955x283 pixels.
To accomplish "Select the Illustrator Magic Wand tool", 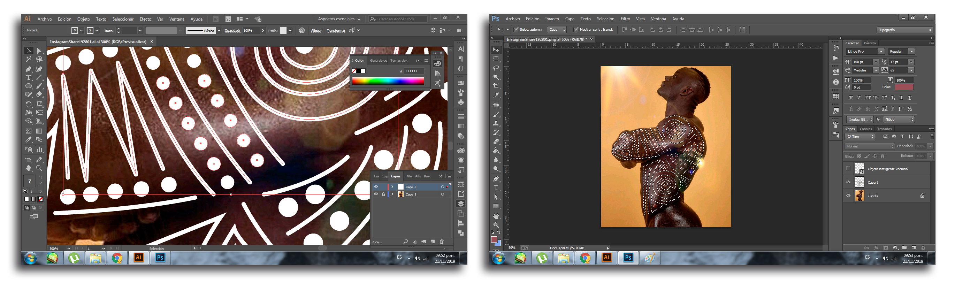I will (29, 59).
